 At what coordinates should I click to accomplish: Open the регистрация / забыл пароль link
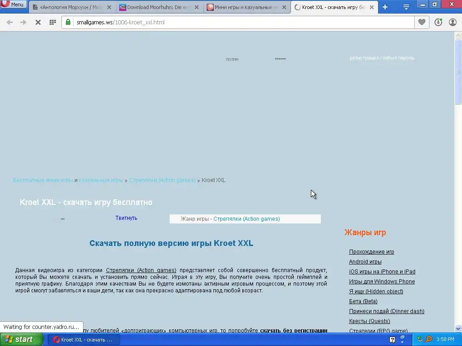382,58
